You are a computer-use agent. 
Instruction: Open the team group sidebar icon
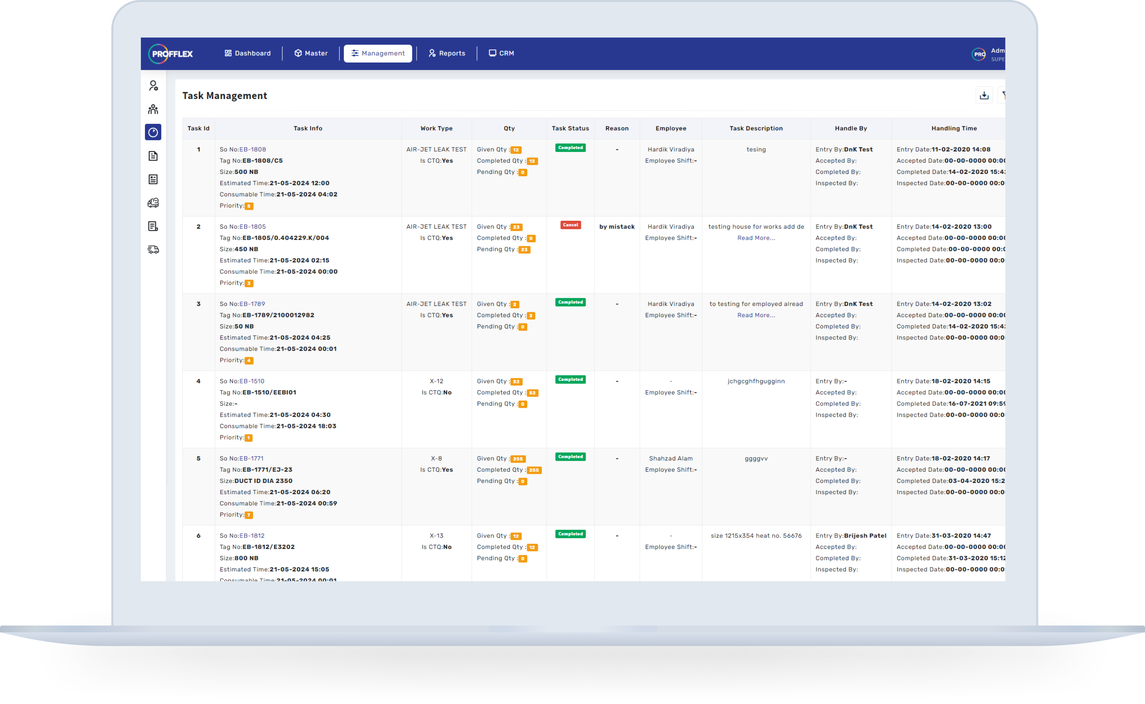tap(153, 109)
